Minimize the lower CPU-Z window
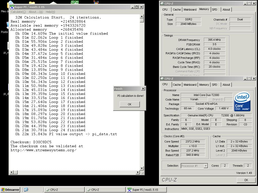Viewport: 258px width, 193px height. pos(245,79)
